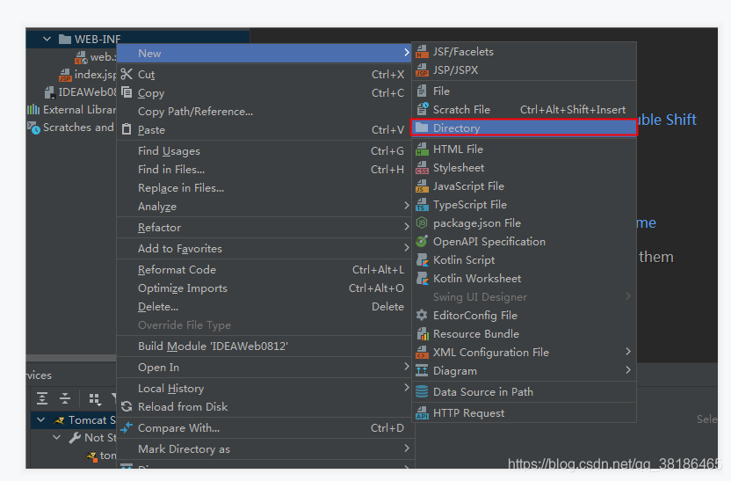Click the Directory folder icon
The image size is (731, 481).
pos(422,128)
